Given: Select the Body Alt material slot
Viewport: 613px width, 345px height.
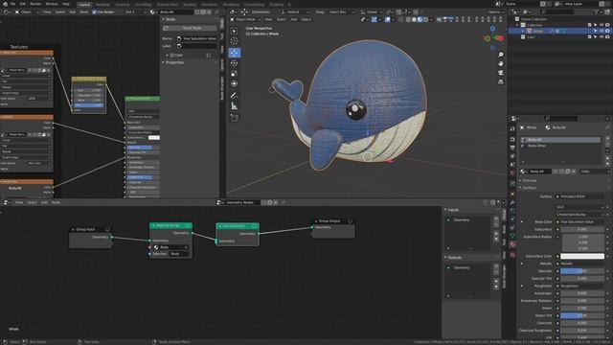Looking at the screenshot, I should tap(560, 140).
